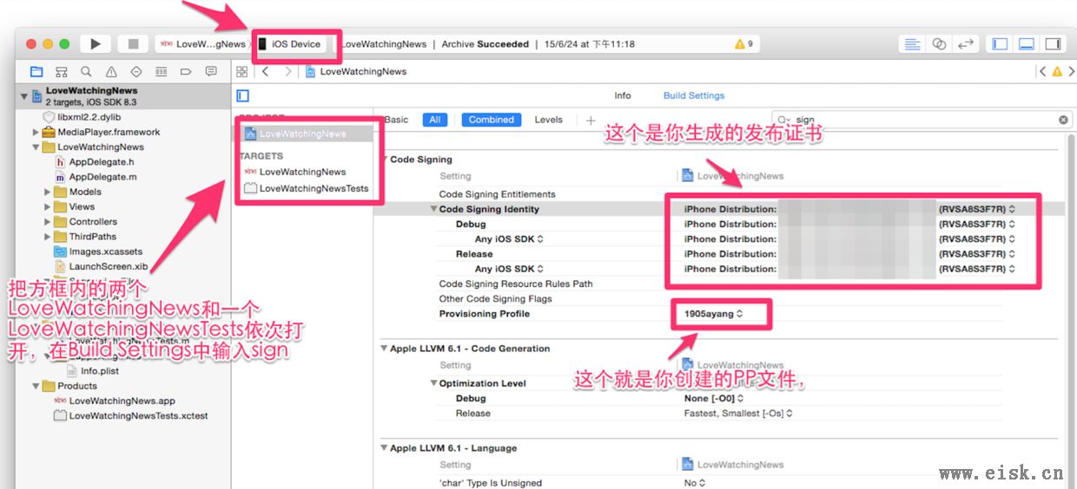Open the Find navigator magnifier icon
The height and width of the screenshot is (489, 1077).
86,72
